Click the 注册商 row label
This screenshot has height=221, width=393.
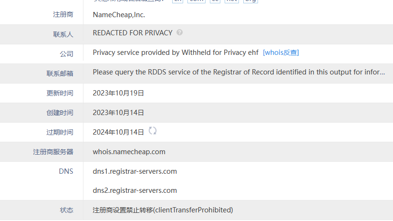(63, 15)
